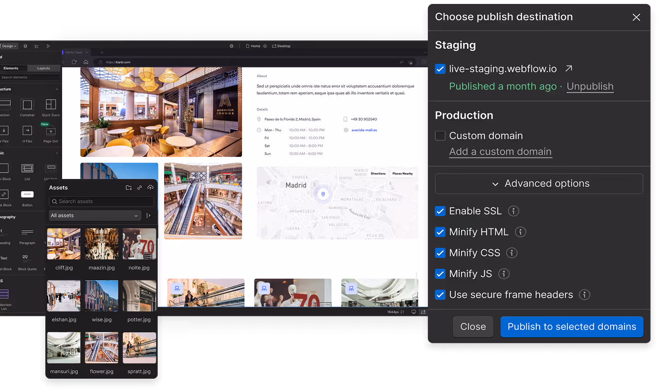Toggle Minify JS checkbox
Viewport: 659px width, 391px height.
440,274
